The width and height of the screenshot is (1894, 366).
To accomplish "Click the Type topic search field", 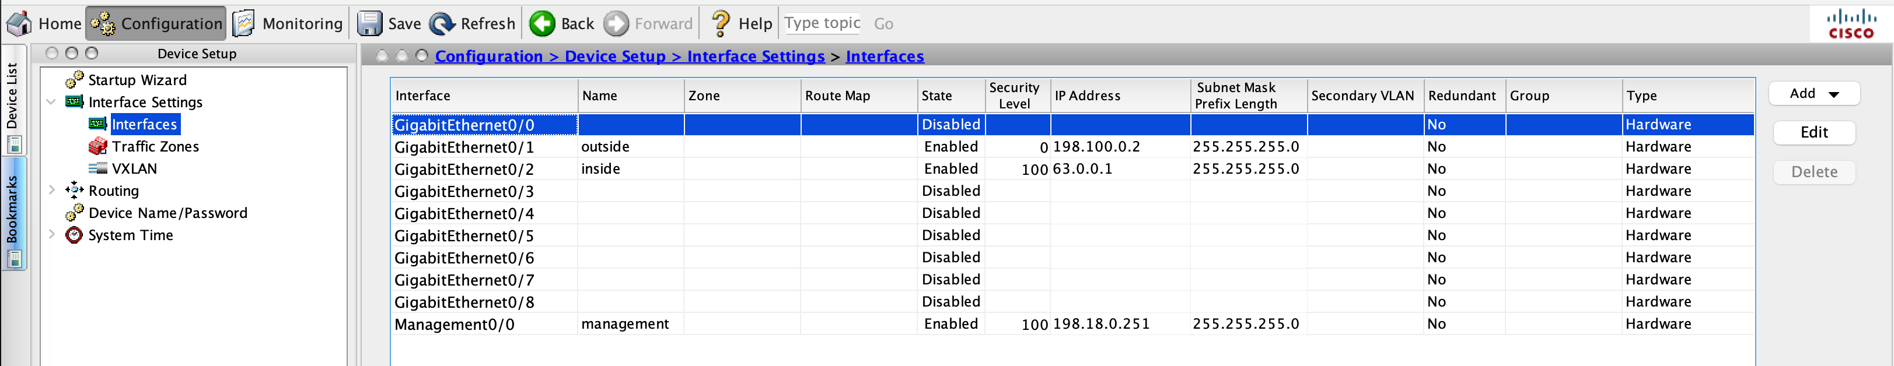I will point(822,23).
